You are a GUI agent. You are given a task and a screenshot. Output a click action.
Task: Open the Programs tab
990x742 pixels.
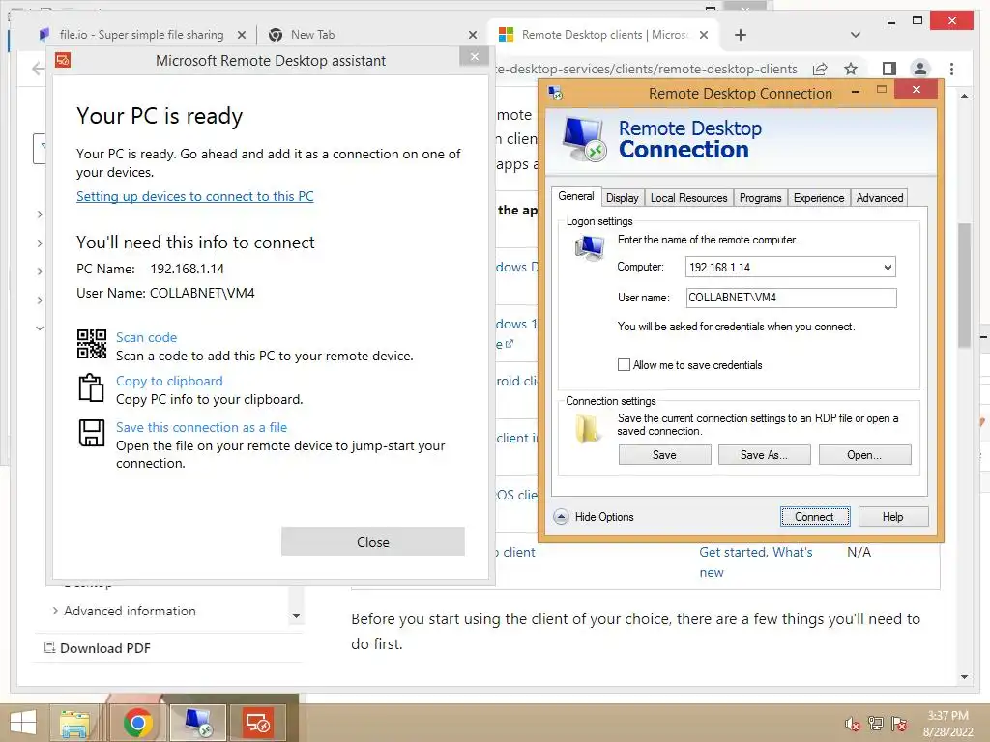(x=760, y=198)
